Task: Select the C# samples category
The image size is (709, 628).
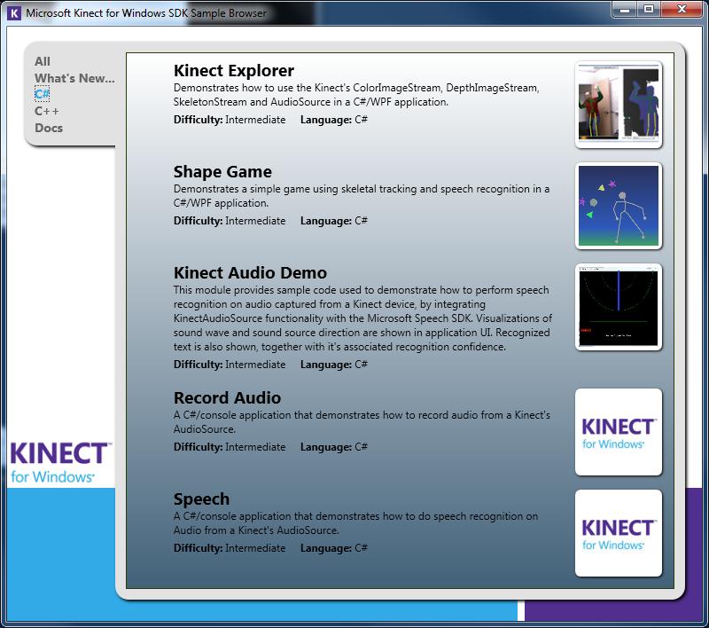Action: coord(42,94)
